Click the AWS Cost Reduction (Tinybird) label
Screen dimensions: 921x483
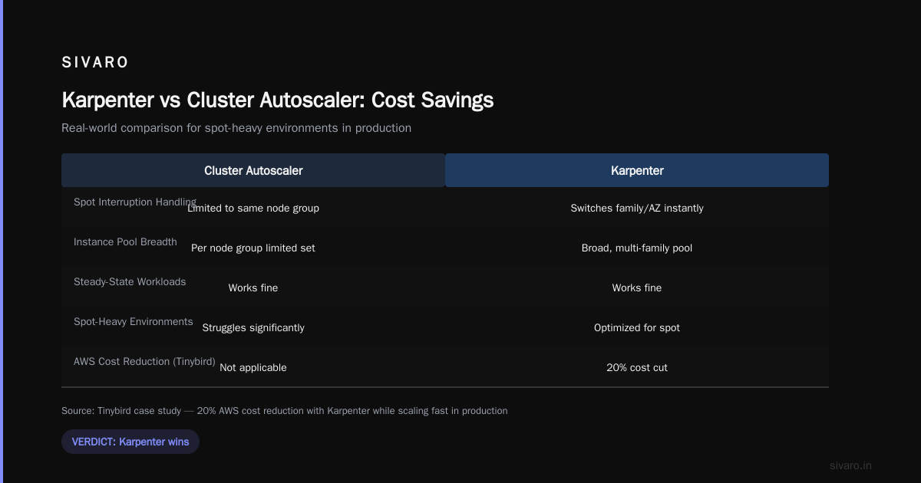[x=144, y=361]
